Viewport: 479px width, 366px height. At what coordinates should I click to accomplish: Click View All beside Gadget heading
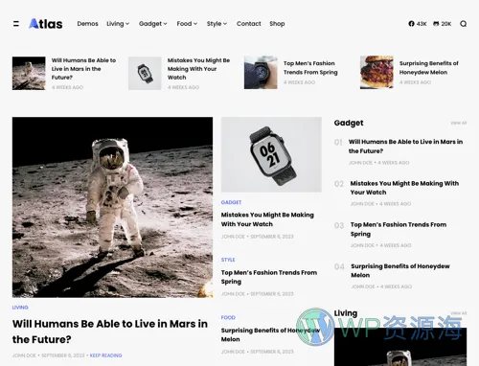click(x=459, y=123)
